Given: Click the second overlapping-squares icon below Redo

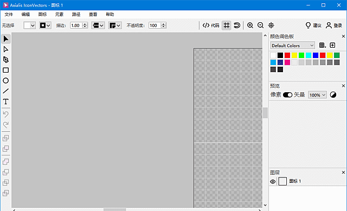Looking at the screenshot, I should (x=6, y=149).
